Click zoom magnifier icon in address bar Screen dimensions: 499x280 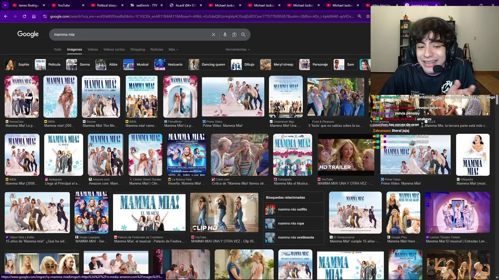[x=359, y=16]
